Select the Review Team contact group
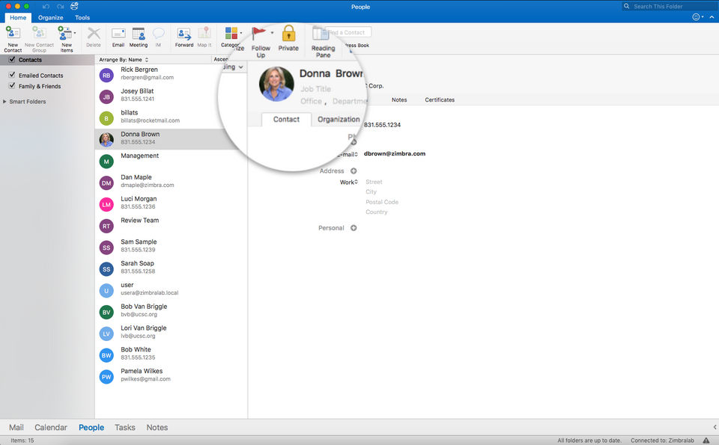Screen dimensions: 719x445 171,226
